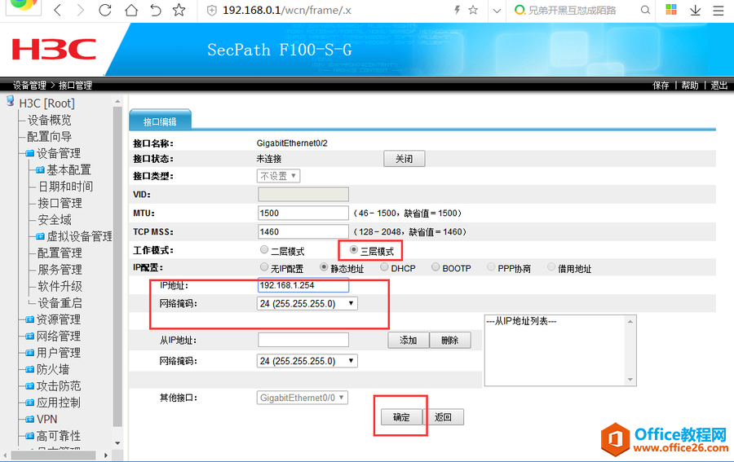The height and width of the screenshot is (462, 734).
Task: Click the 关闭 interface button
Action: pos(405,159)
